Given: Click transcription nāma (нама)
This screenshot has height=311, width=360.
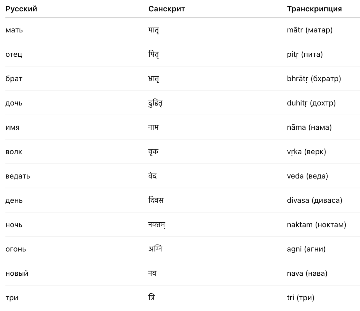Looking at the screenshot, I should pos(309,127).
